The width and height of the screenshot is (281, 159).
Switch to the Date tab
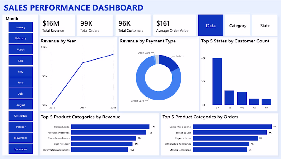pos(211,25)
